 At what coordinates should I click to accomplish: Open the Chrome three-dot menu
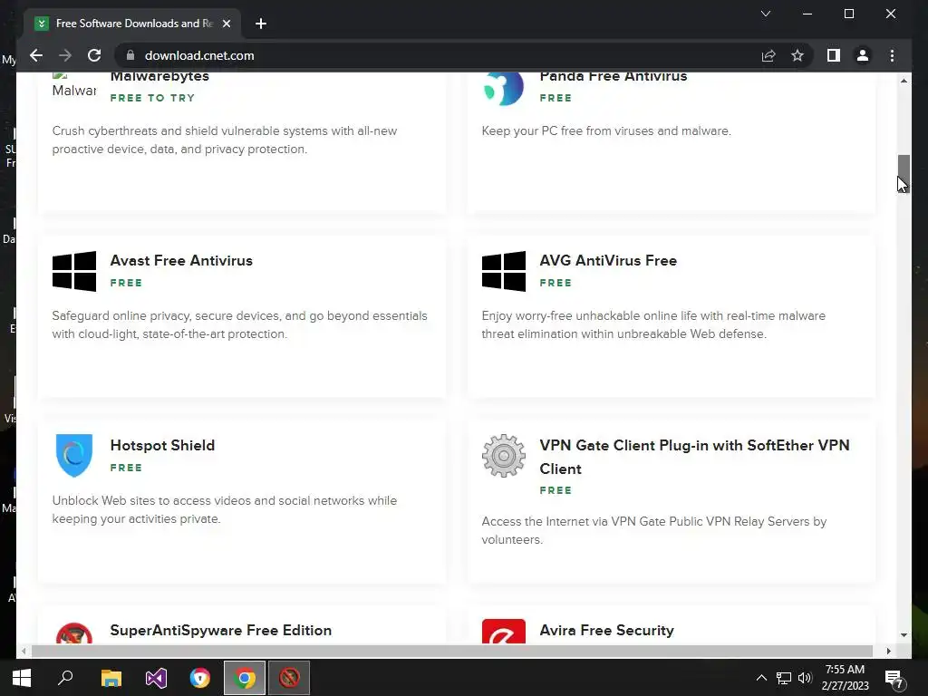click(x=892, y=55)
